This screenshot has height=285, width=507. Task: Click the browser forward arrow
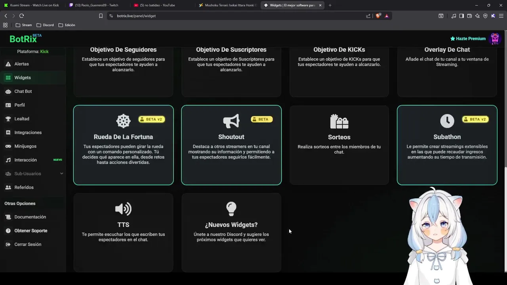(13, 16)
